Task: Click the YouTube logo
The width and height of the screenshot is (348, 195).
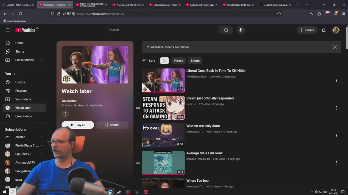Action: click(25, 30)
